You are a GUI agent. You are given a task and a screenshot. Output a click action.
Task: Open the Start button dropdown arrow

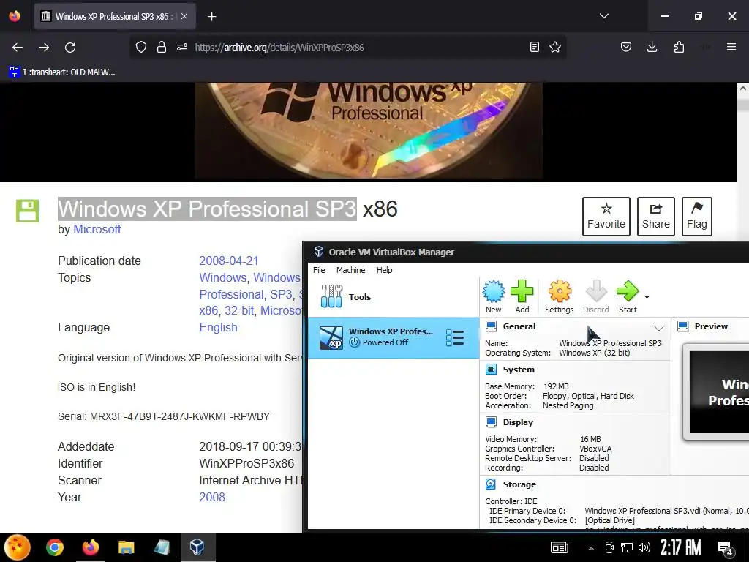tap(647, 297)
